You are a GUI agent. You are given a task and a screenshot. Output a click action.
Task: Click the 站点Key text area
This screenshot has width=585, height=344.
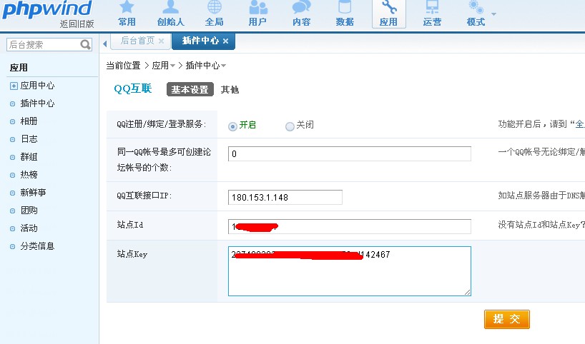coord(350,271)
